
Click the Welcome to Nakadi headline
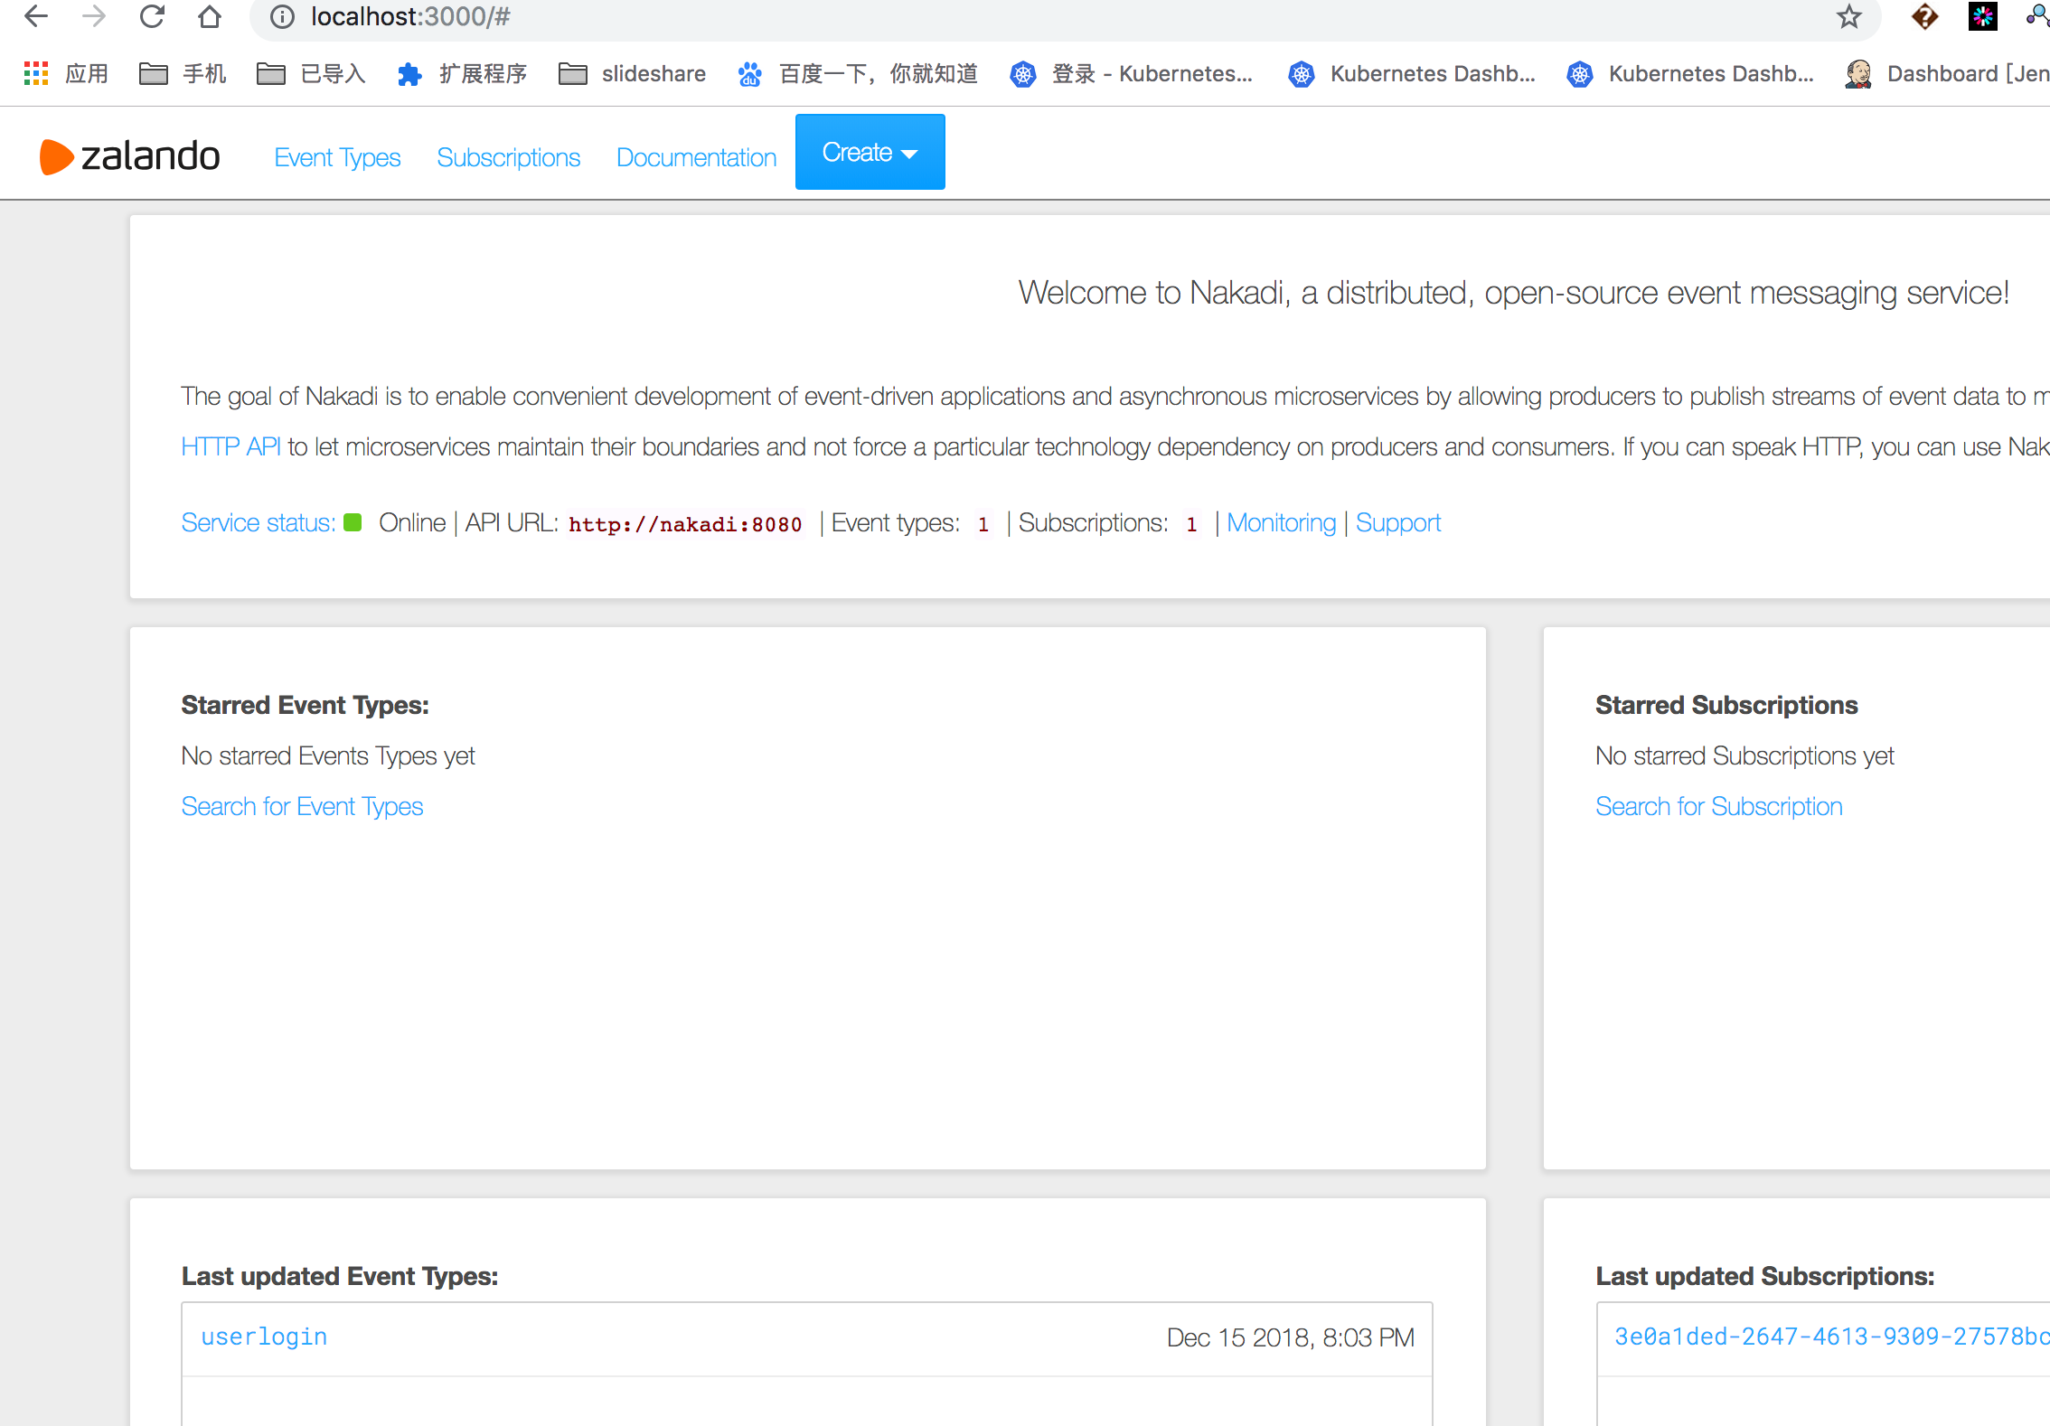[x=1514, y=293]
